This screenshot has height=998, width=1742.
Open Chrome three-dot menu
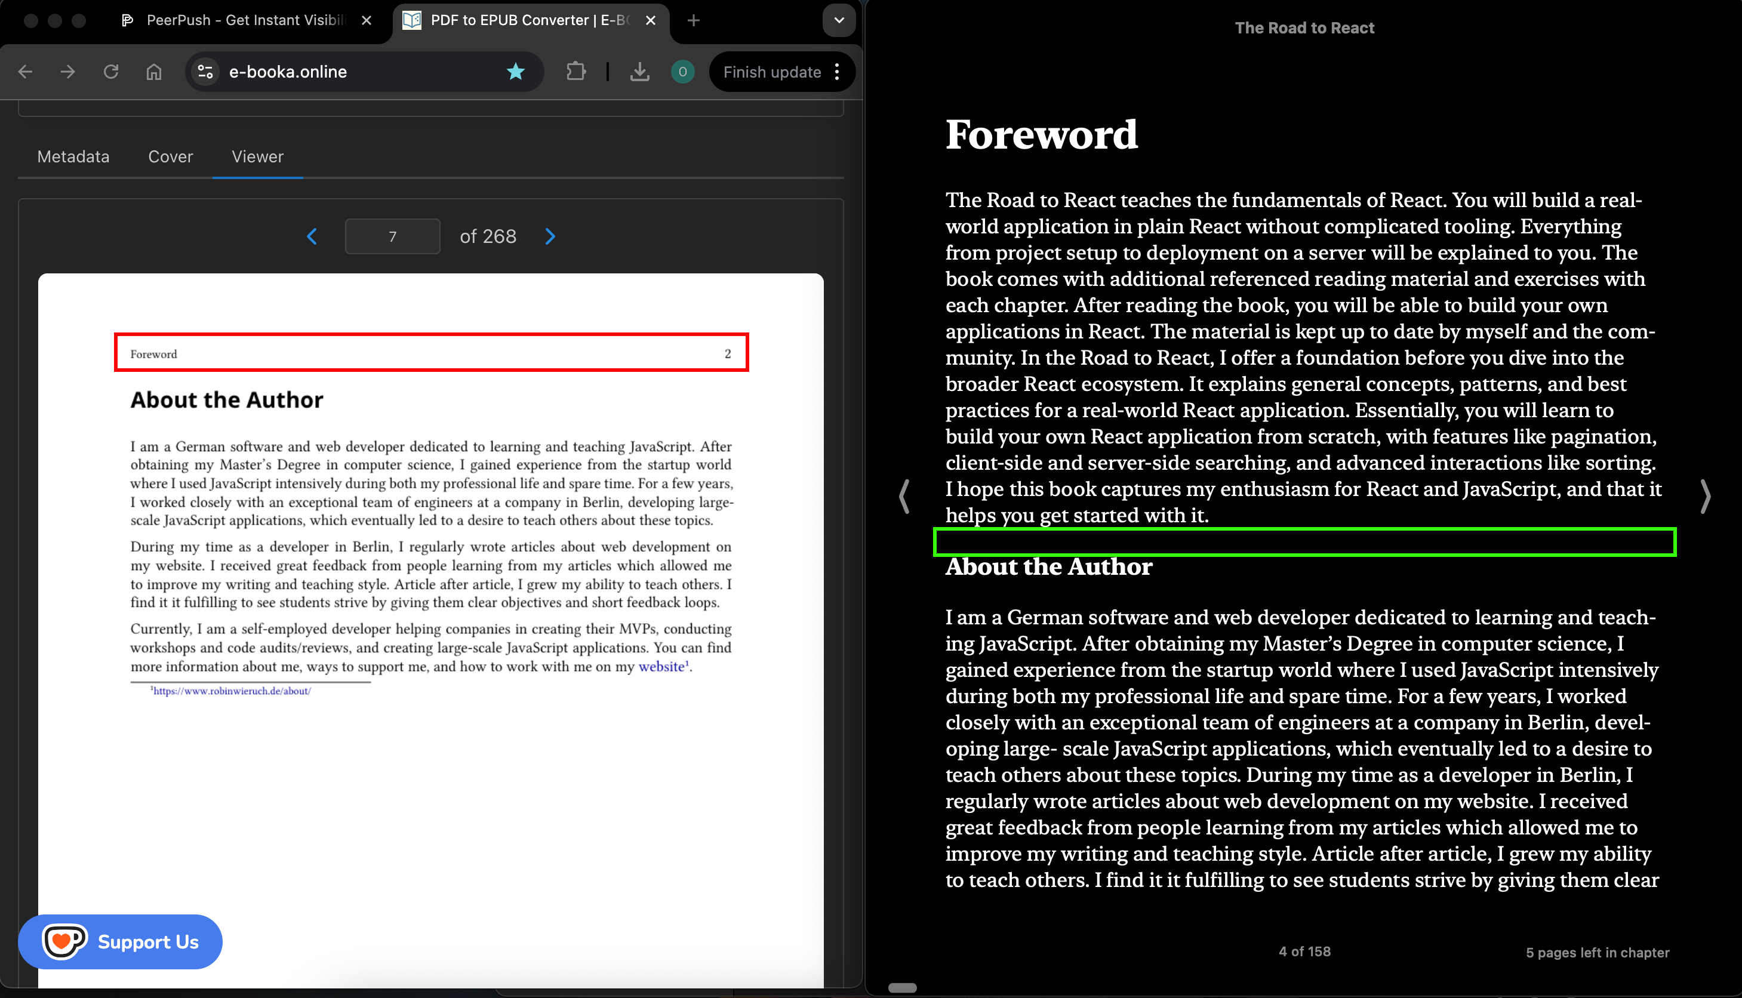point(837,71)
